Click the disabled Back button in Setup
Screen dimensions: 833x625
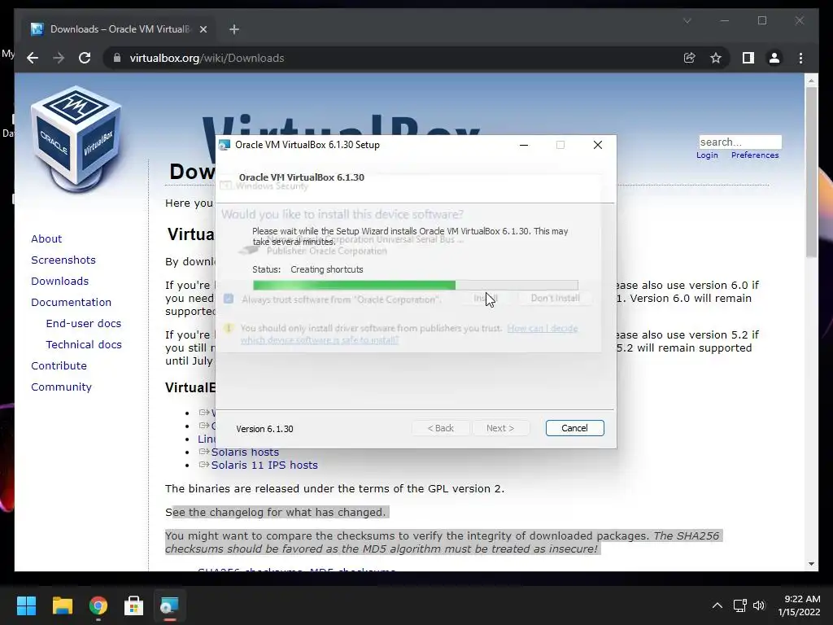coord(441,428)
